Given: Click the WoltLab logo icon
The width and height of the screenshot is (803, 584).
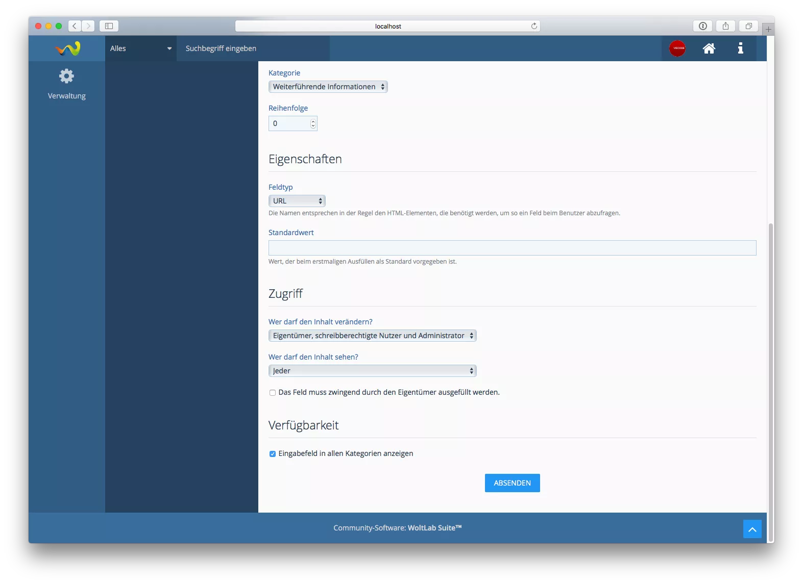Looking at the screenshot, I should pyautogui.click(x=67, y=48).
